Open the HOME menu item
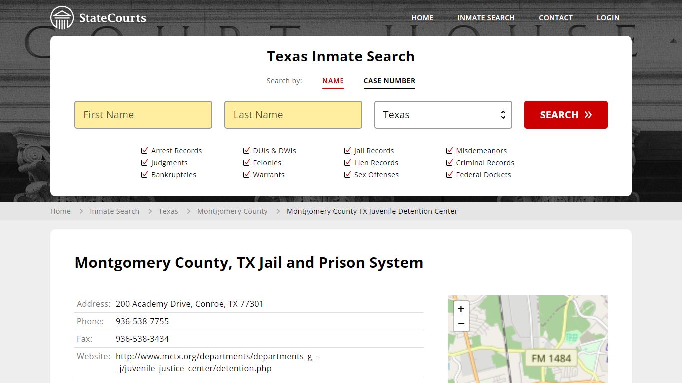The image size is (682, 383). [x=422, y=18]
